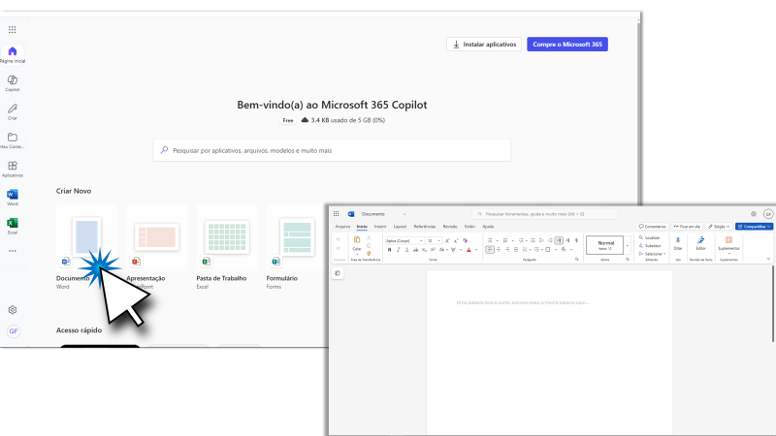776x436 pixels.
Task: Select the Normal style box
Action: pos(604,245)
